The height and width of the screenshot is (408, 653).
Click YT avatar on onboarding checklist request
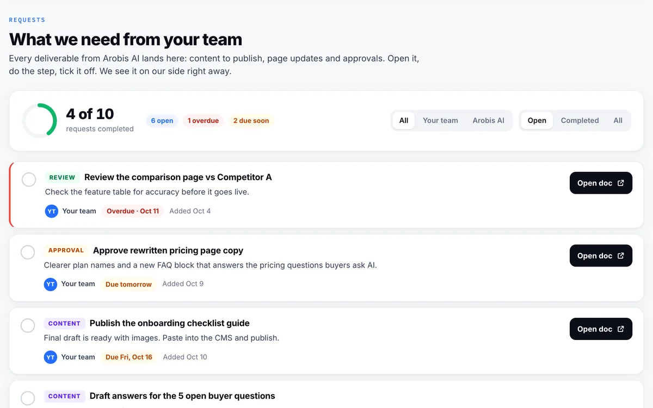pyautogui.click(x=51, y=357)
